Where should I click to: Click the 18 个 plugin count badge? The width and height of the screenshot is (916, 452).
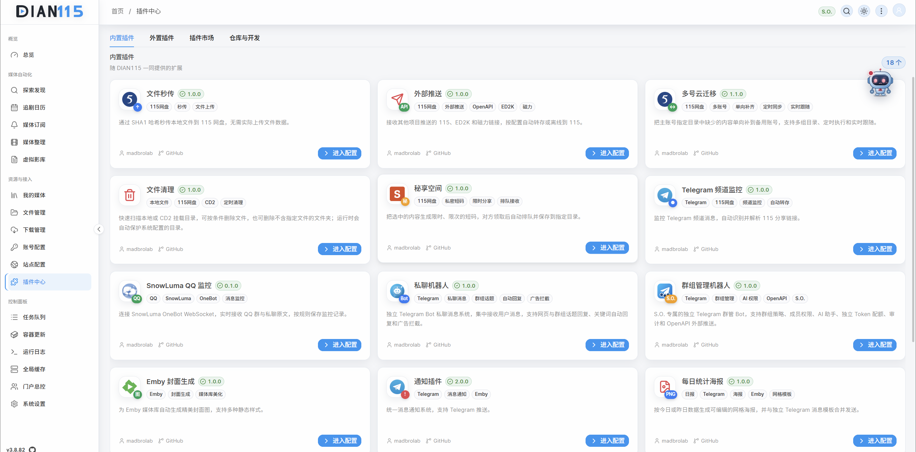click(893, 62)
